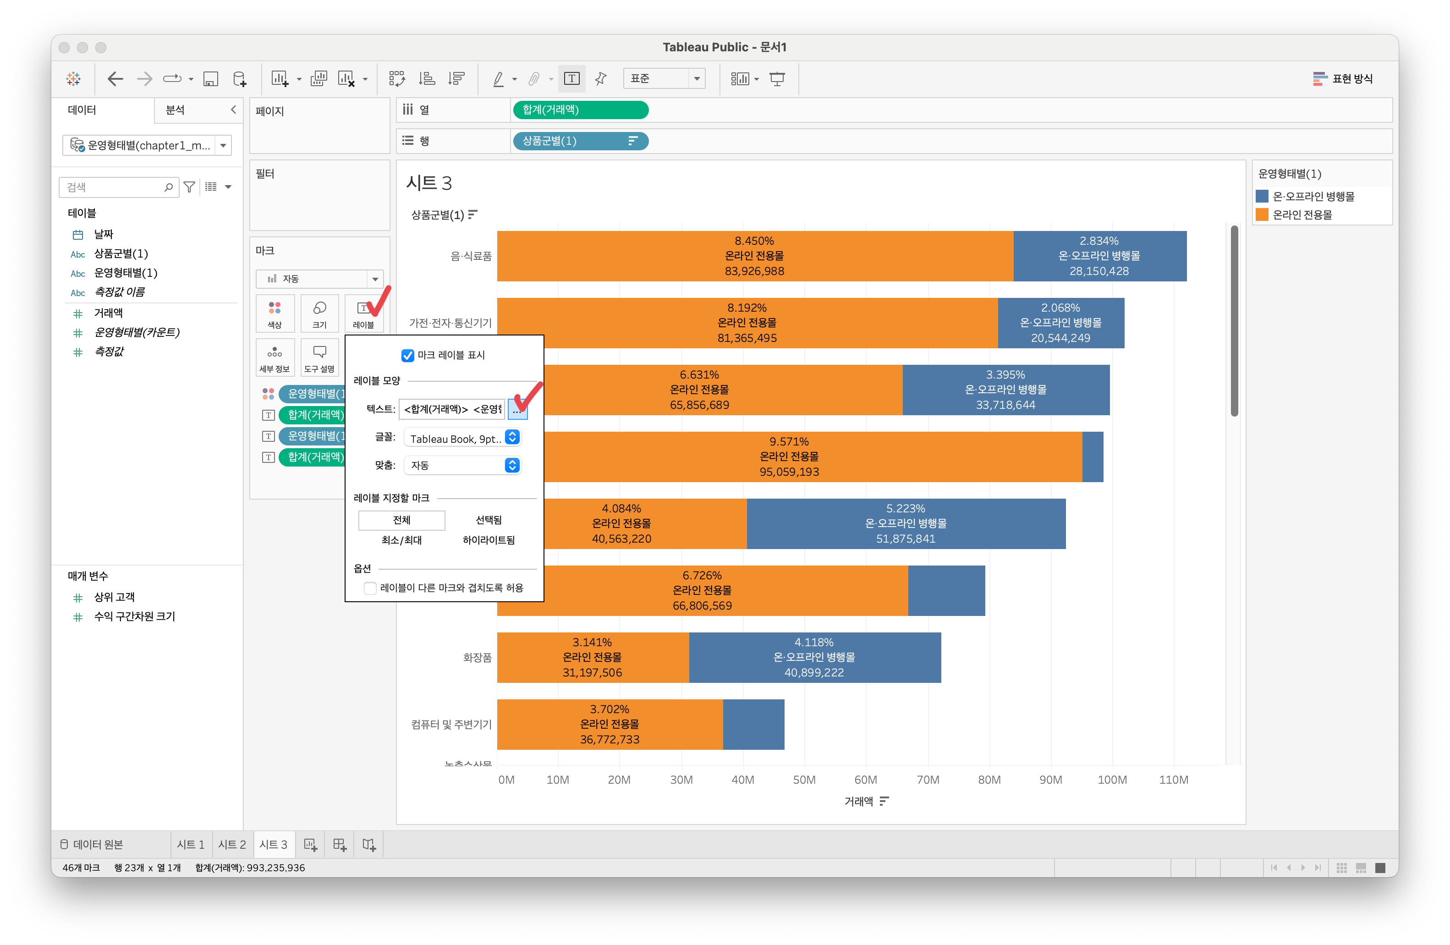The height and width of the screenshot is (945, 1450).
Task: Switch to the 분석 pane tab
Action: pyautogui.click(x=176, y=110)
